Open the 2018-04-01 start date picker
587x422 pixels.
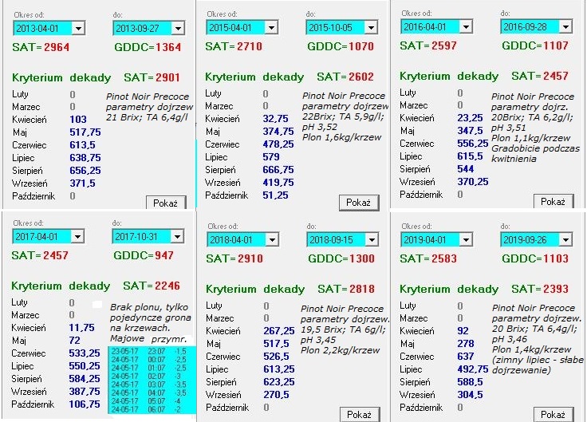272,239
